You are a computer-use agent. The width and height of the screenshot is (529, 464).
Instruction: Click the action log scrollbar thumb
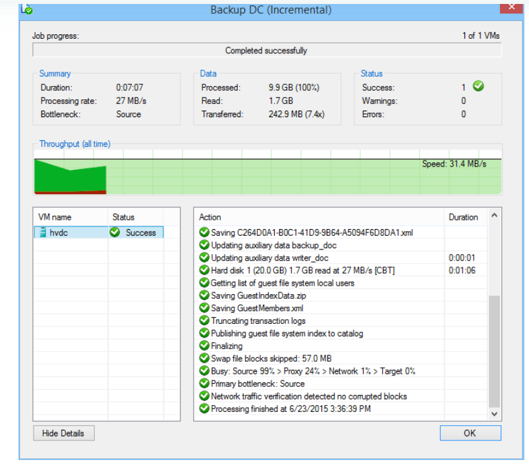[x=494, y=352]
